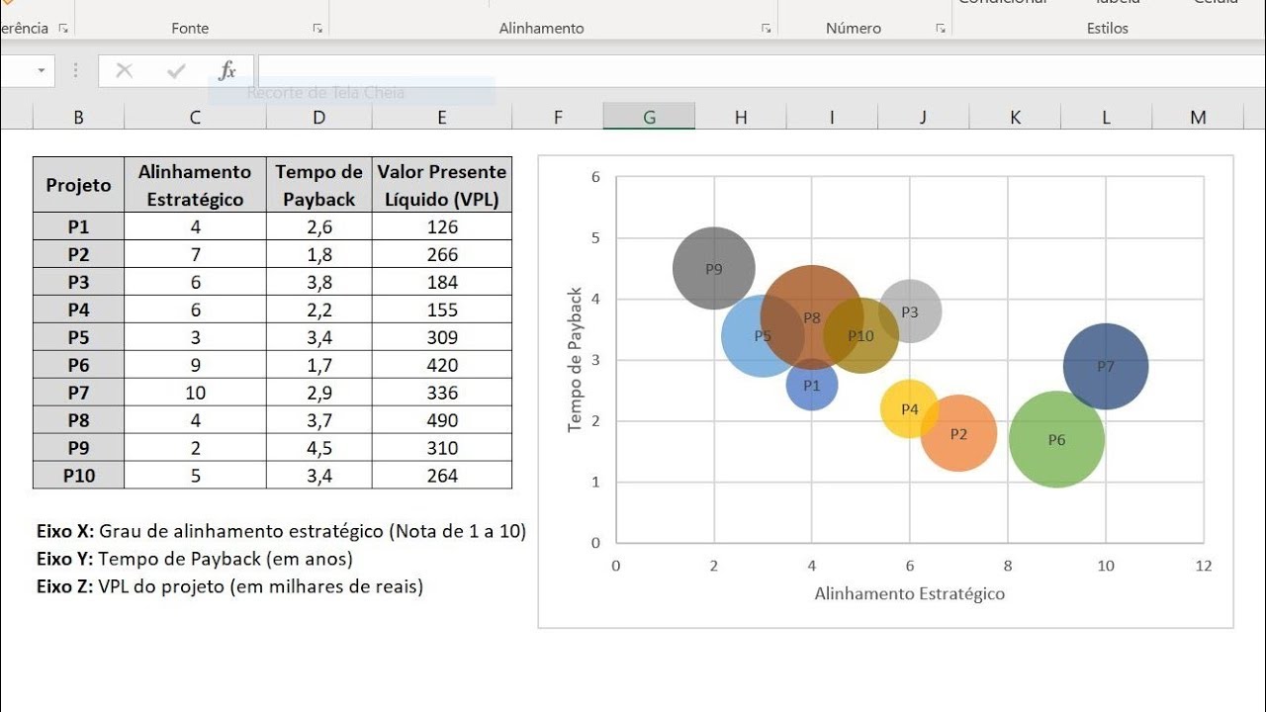Image resolution: width=1266 pixels, height=712 pixels.
Task: Select column I header
Action: 832,118
